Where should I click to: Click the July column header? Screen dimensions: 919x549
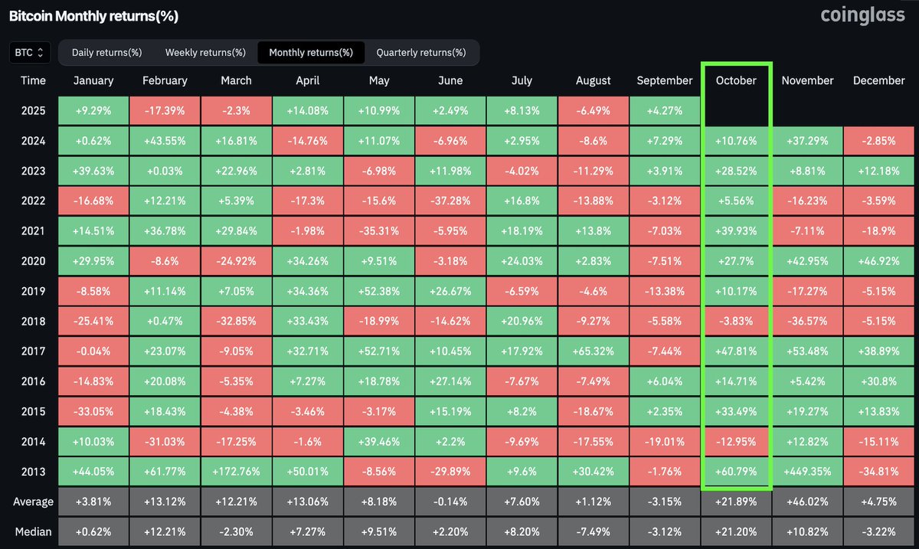pos(522,80)
